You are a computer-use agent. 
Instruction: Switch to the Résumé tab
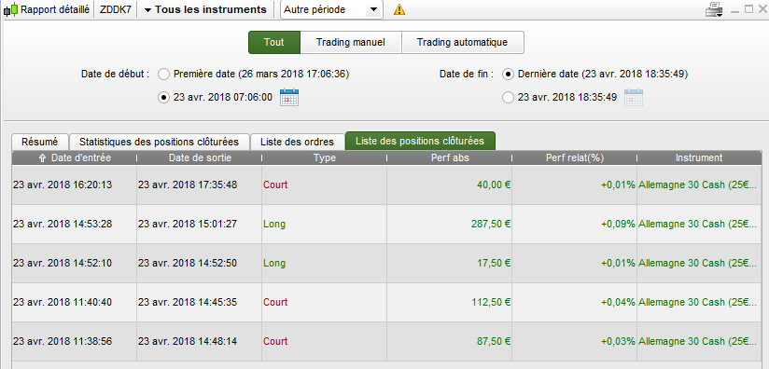tap(40, 142)
